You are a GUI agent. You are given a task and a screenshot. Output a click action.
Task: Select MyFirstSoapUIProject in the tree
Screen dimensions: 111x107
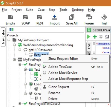click(x=33, y=40)
